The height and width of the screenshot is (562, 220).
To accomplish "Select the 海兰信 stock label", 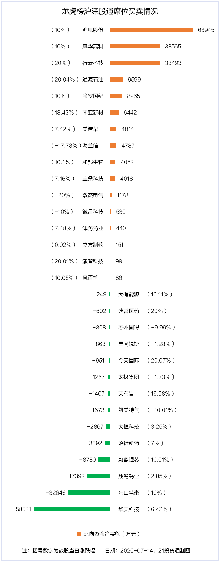I will coord(90,145).
